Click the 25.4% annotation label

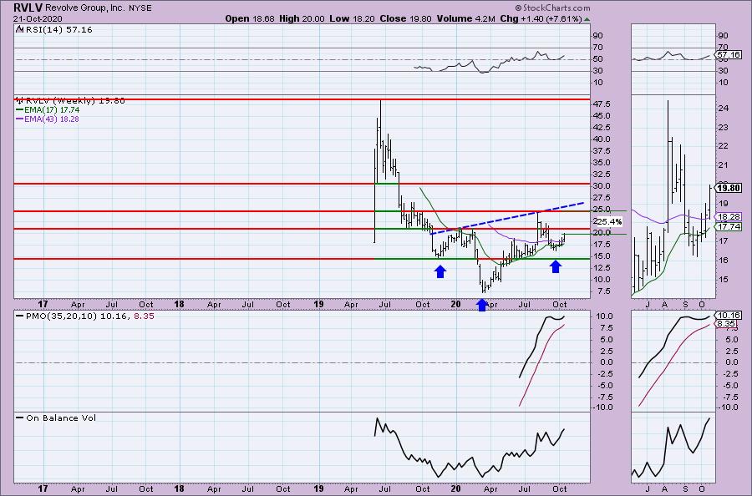click(x=609, y=221)
